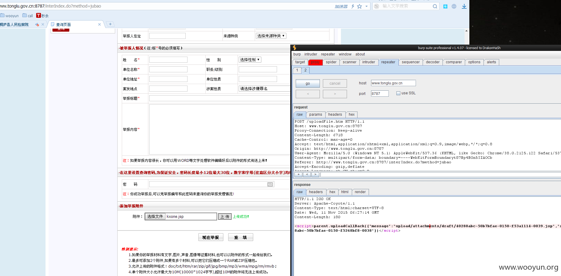
Task: Click the port field 8787
Action: (380, 94)
